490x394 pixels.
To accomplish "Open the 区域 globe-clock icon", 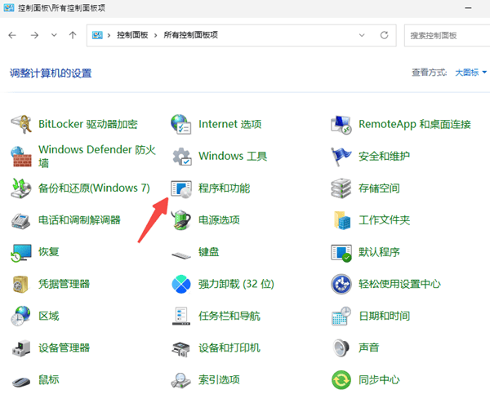I will point(21,316).
